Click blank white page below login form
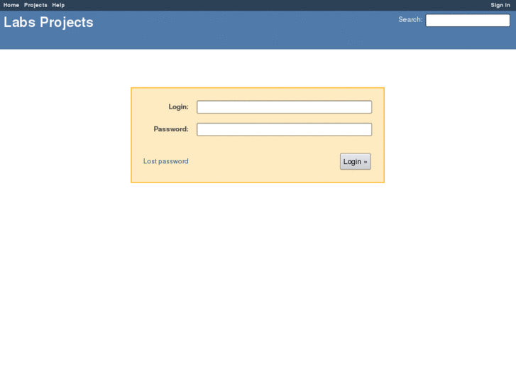516x387 pixels. click(x=258, y=280)
